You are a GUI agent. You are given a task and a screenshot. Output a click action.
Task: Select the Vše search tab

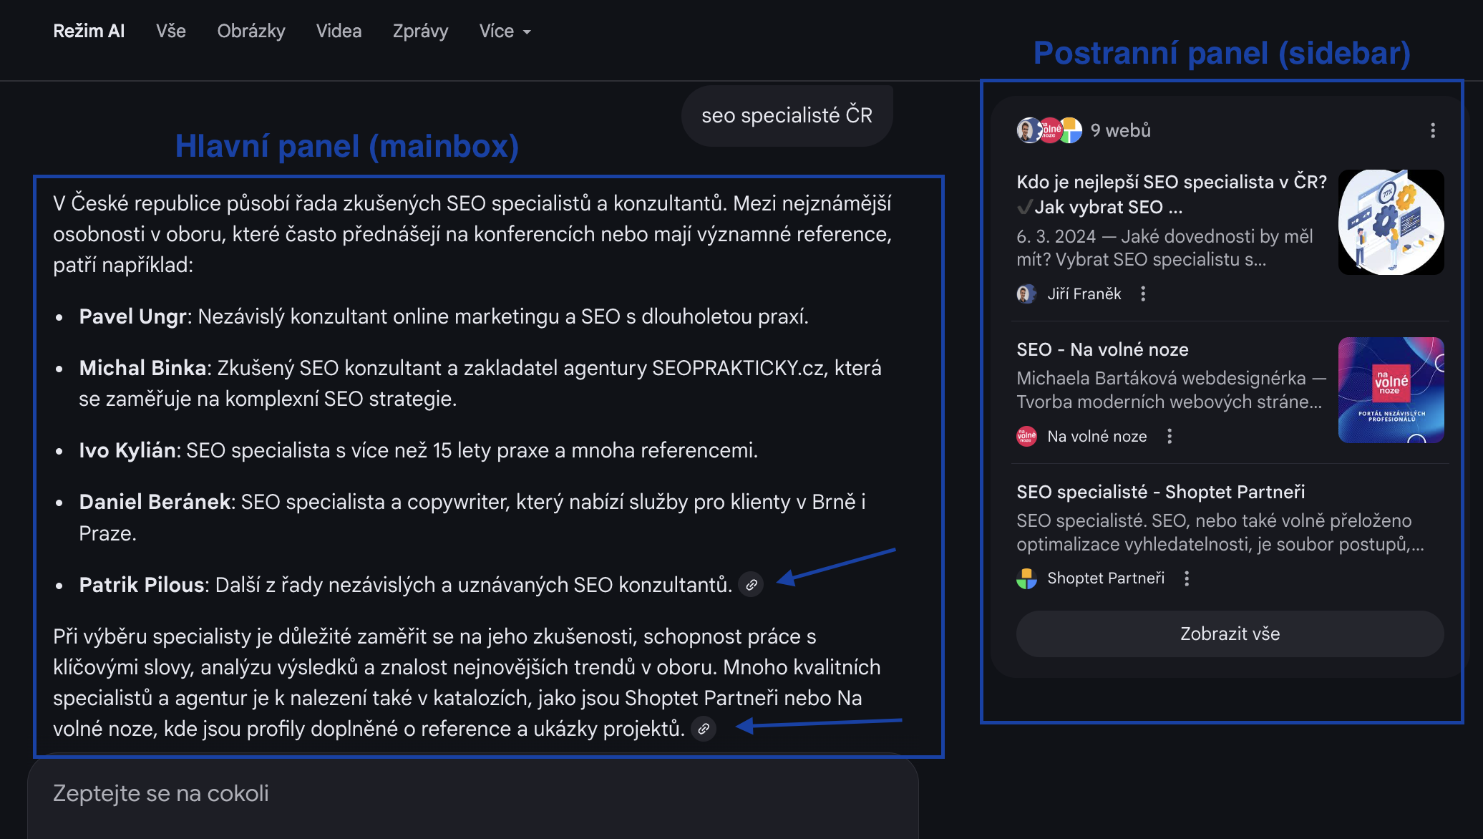(170, 31)
